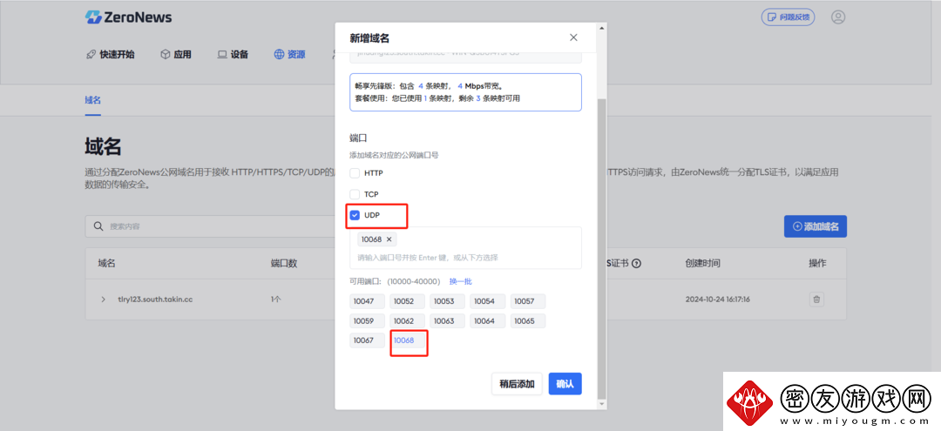Select available port 10063
941x431 pixels.
pyautogui.click(x=447, y=320)
